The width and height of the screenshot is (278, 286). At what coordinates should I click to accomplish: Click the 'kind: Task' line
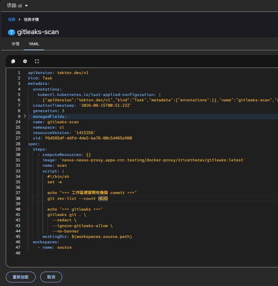[40, 78]
